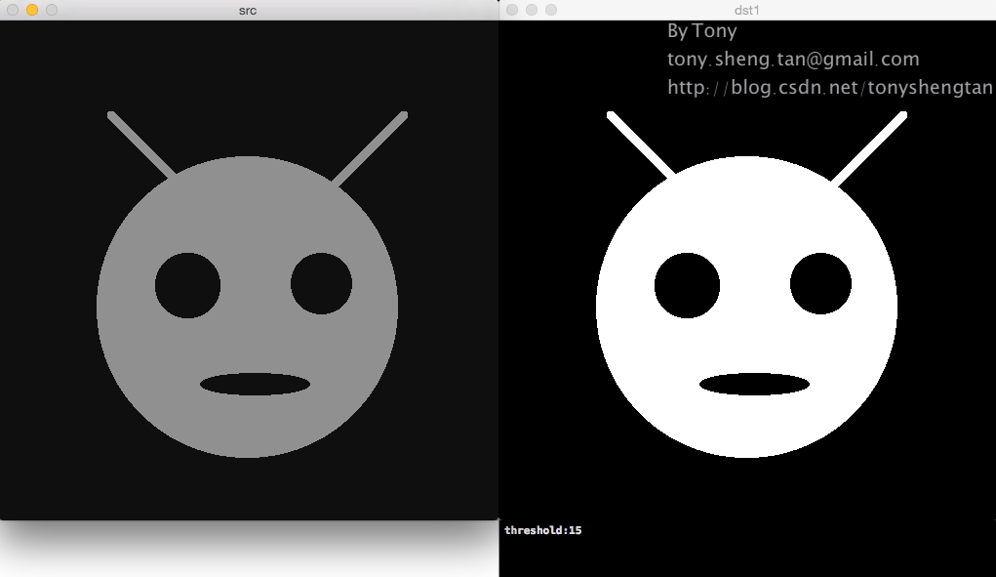Image resolution: width=996 pixels, height=577 pixels.
Task: Click the mouth ellipse on the white face
Action: (x=754, y=384)
